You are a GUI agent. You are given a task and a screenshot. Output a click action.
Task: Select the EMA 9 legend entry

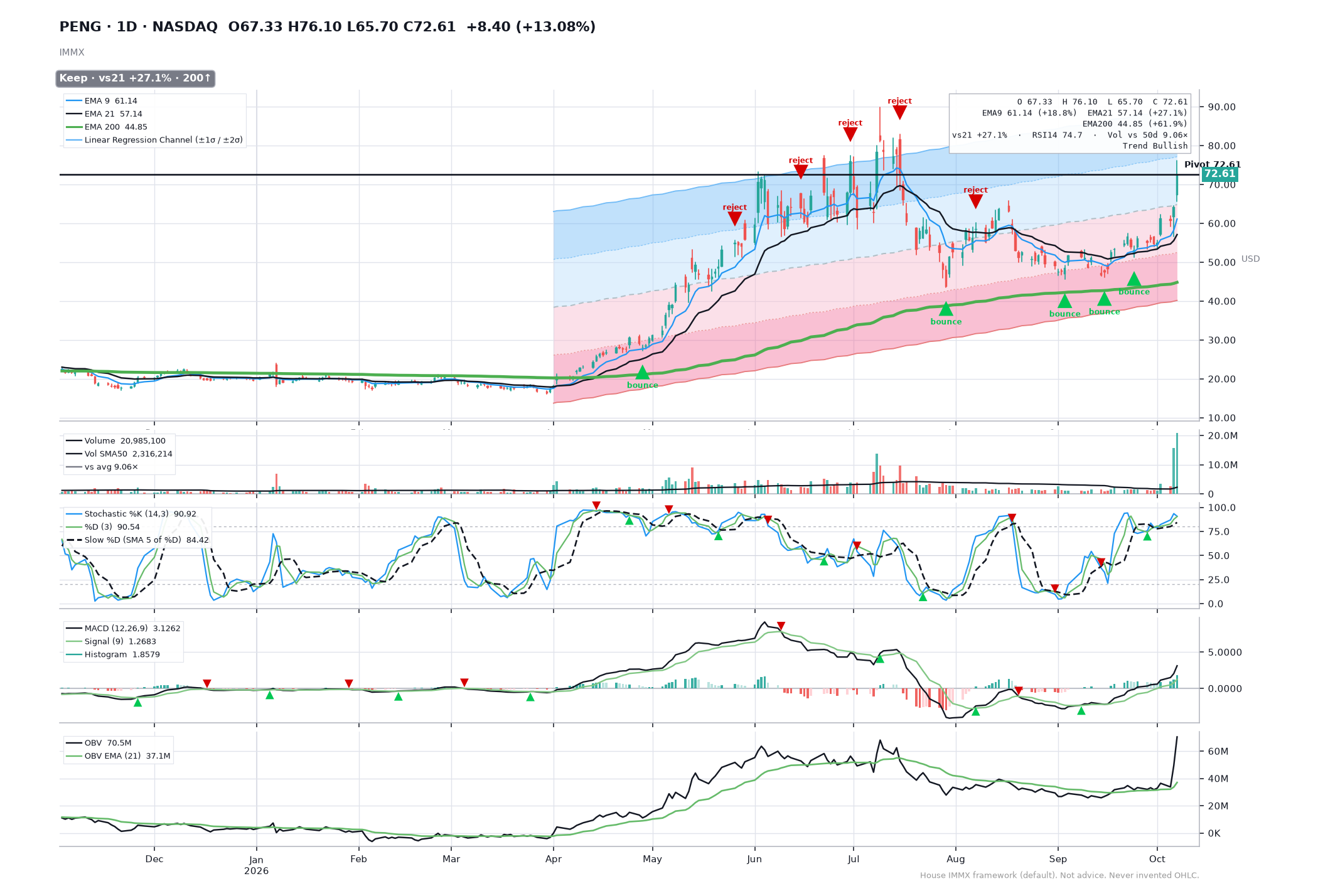coord(102,100)
